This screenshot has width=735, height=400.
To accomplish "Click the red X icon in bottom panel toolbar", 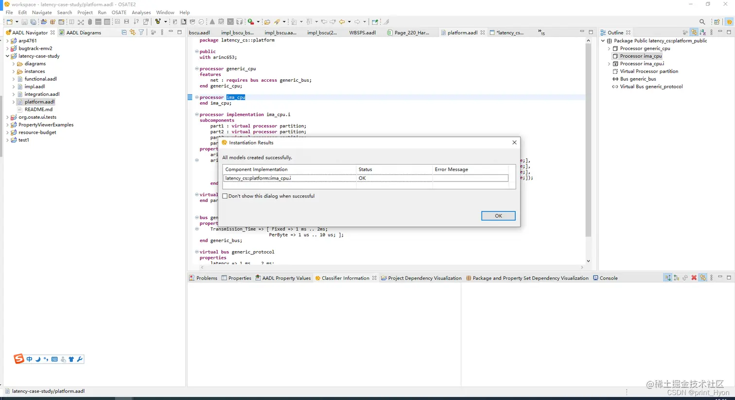I will pos(694,278).
